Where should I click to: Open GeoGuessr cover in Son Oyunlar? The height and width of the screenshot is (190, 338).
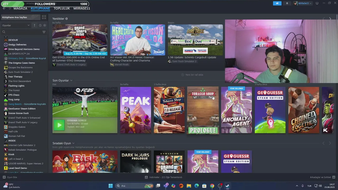click(x=270, y=110)
